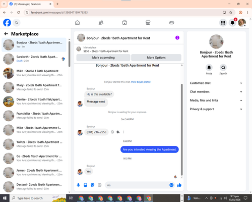Open Mike Studio 1 Bath Apartment chat
252x202 pixels.
34,73
